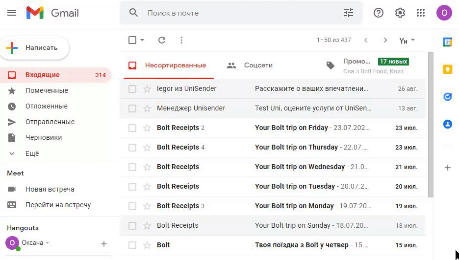Star the Bolt trip on Thursday email
This screenshot has height=260, width=459.
pyautogui.click(x=147, y=148)
